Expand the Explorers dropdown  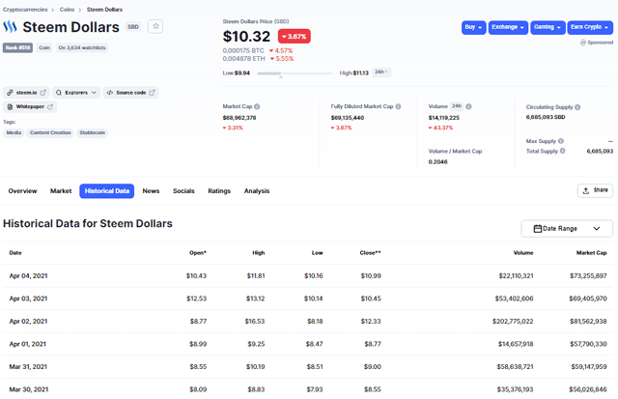(x=76, y=93)
